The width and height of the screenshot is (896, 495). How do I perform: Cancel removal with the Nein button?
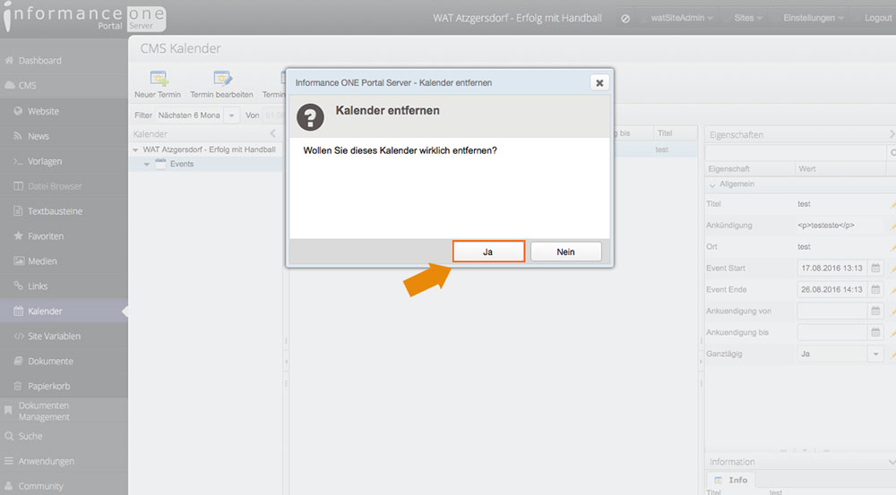point(565,252)
